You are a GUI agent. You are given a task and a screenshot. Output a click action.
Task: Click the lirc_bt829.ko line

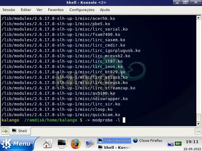63,72
